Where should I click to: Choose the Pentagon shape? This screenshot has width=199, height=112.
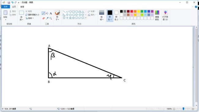pyautogui.click(x=70, y=15)
